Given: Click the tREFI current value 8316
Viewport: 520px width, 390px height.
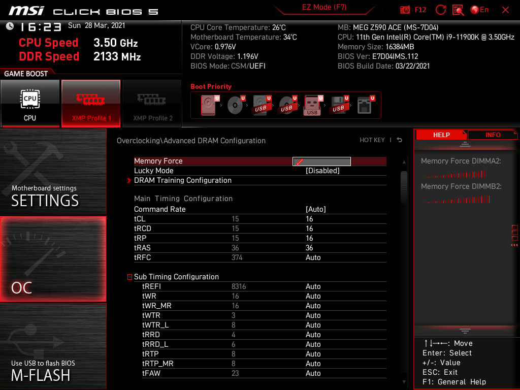Looking at the screenshot, I should coord(239,286).
